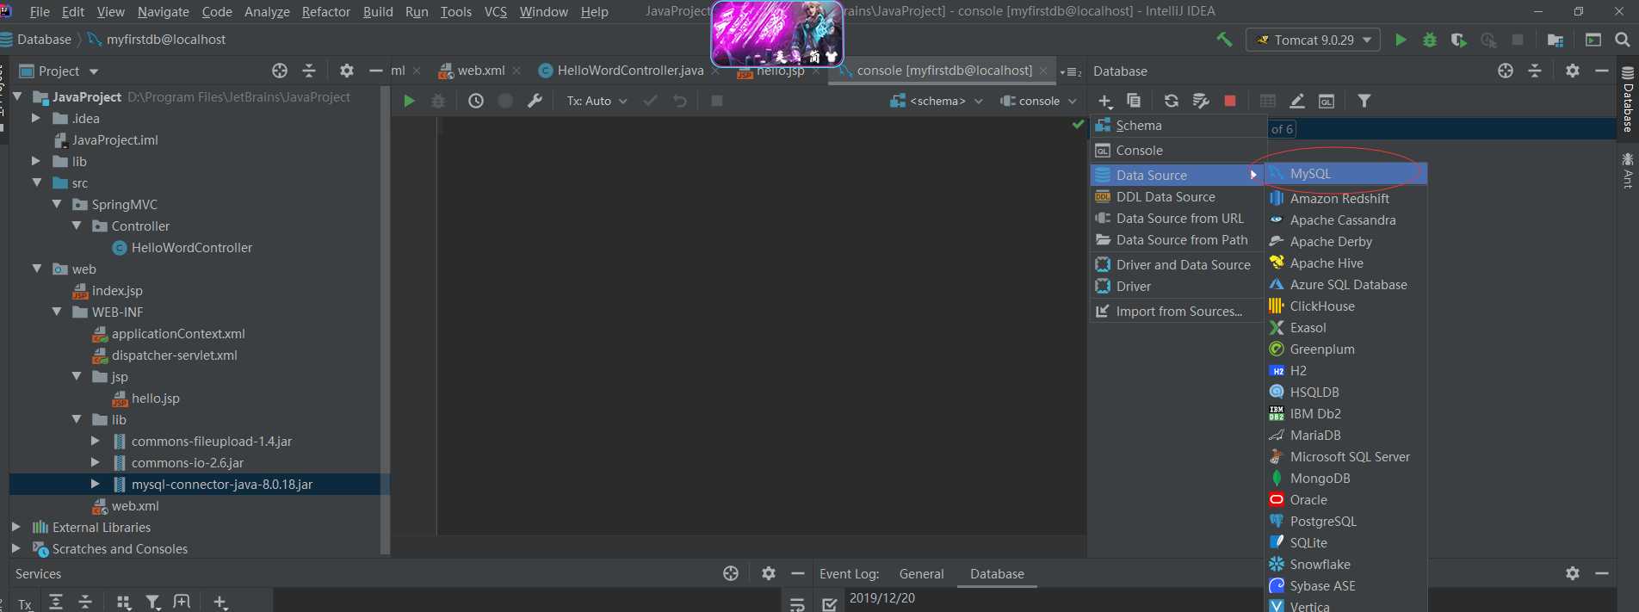
Task: Click the add service plus icon in Services
Action: (220, 603)
